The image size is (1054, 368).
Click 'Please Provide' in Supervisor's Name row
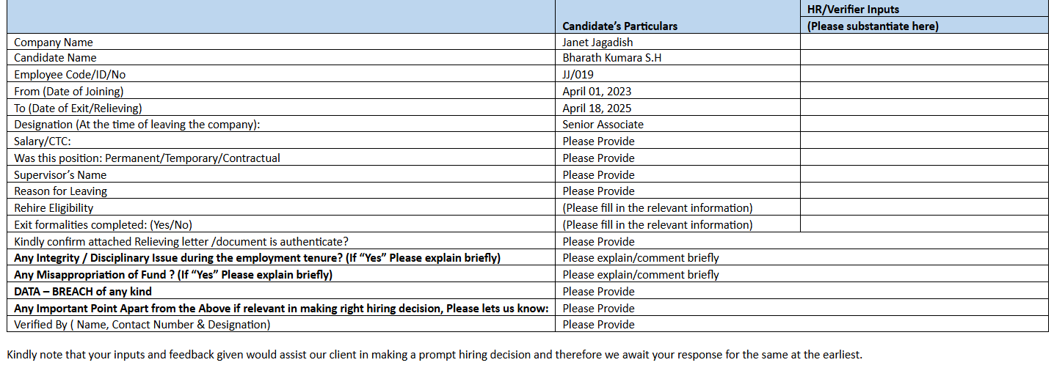598,175
